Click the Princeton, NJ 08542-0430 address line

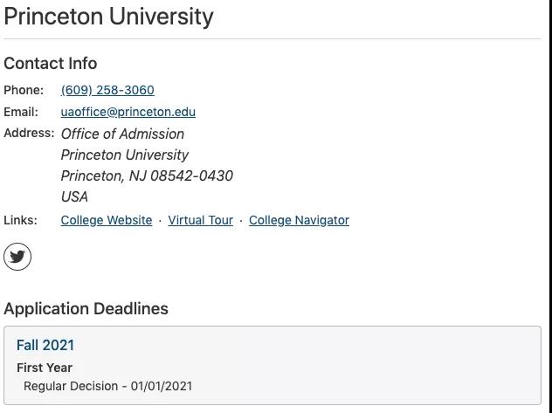[147, 176]
